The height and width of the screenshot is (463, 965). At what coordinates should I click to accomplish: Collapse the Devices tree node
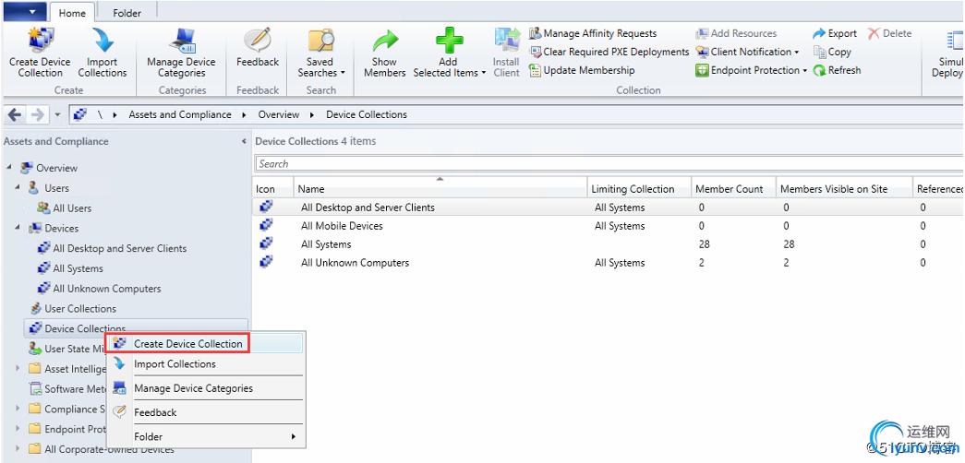[x=18, y=228]
